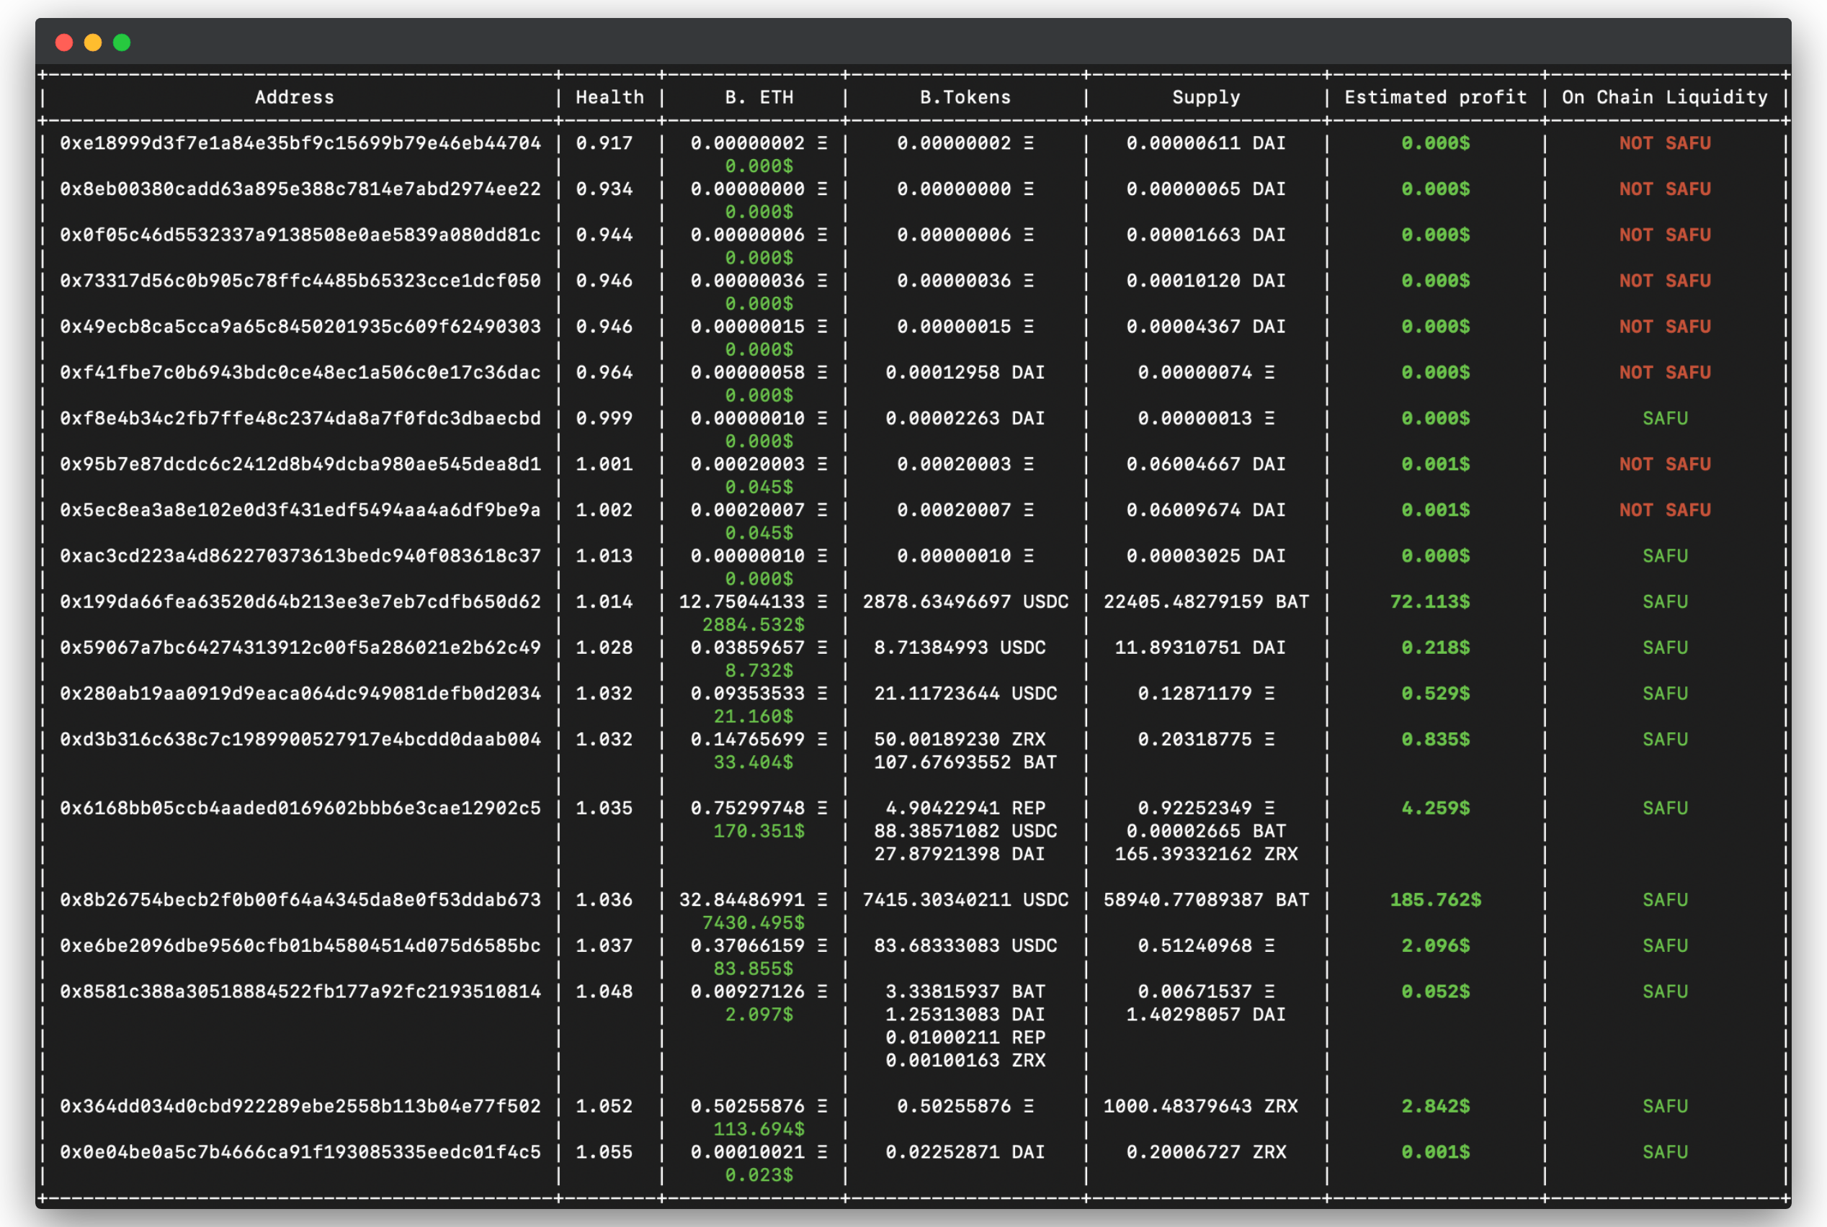The width and height of the screenshot is (1827, 1227).
Task: Click the red close window button
Action: coord(64,42)
